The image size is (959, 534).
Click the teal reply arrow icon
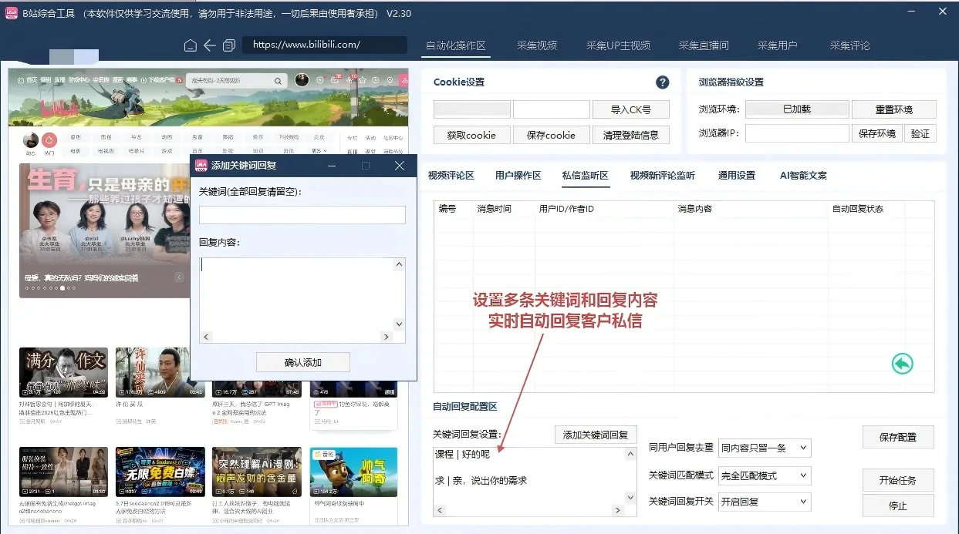tap(902, 363)
